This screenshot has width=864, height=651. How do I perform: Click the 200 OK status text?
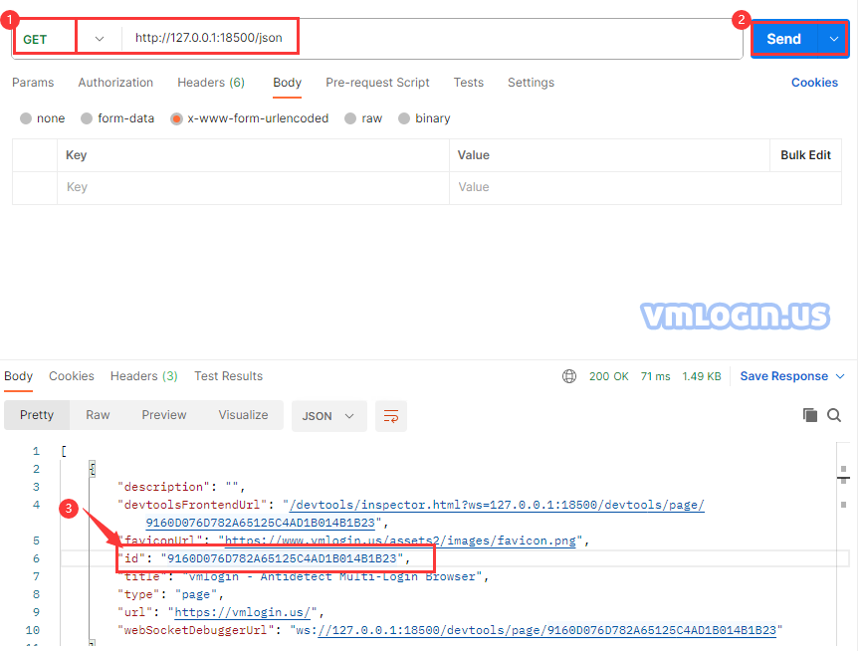click(x=608, y=376)
